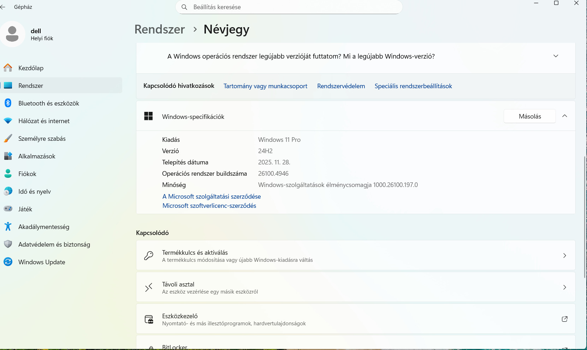Click the Fiókok person icon

[x=8, y=174]
